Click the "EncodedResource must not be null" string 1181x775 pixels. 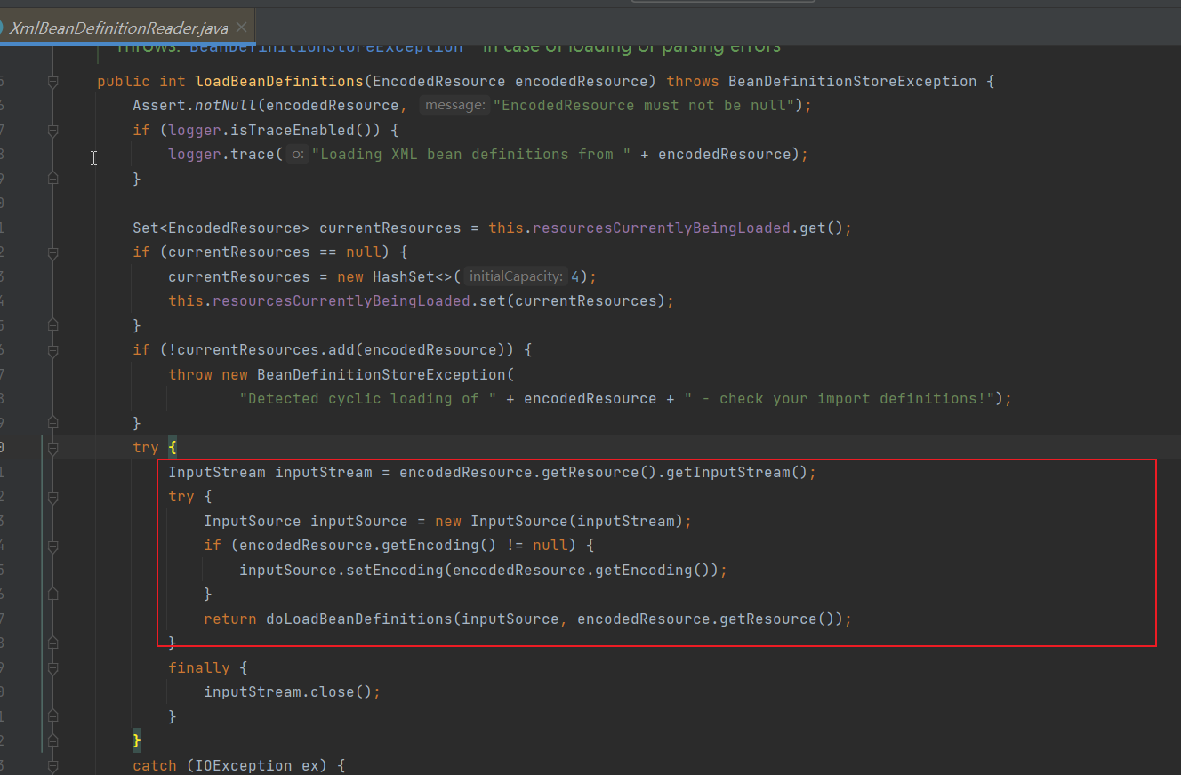(645, 106)
